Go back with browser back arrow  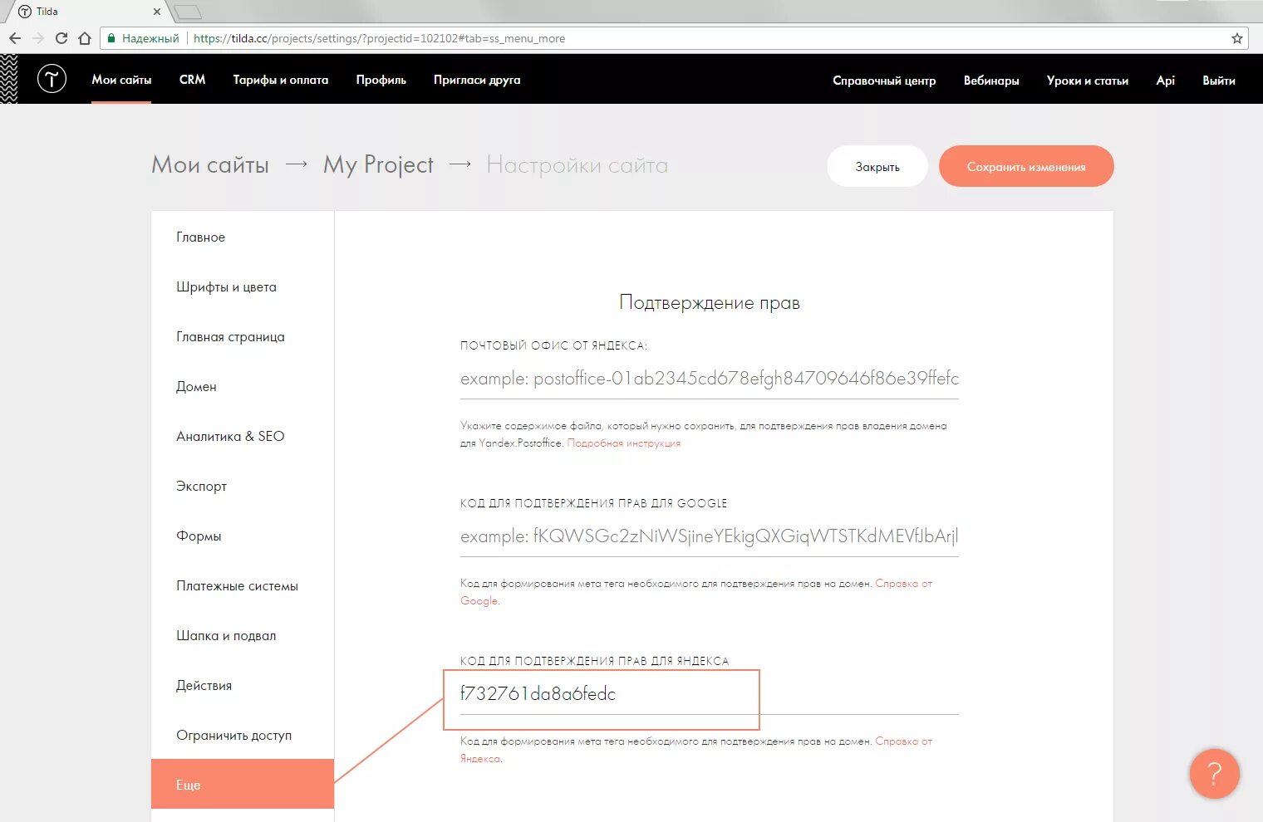15,38
